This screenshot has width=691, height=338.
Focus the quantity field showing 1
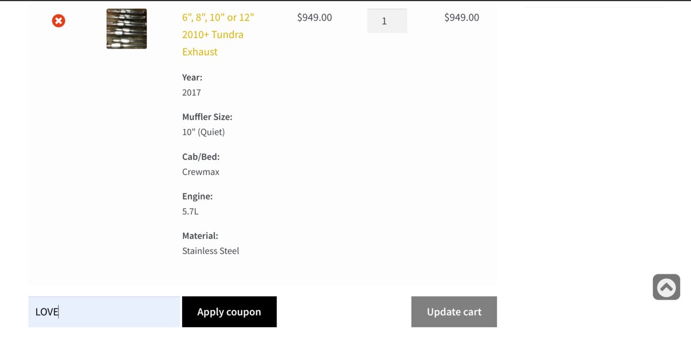pyautogui.click(x=387, y=21)
